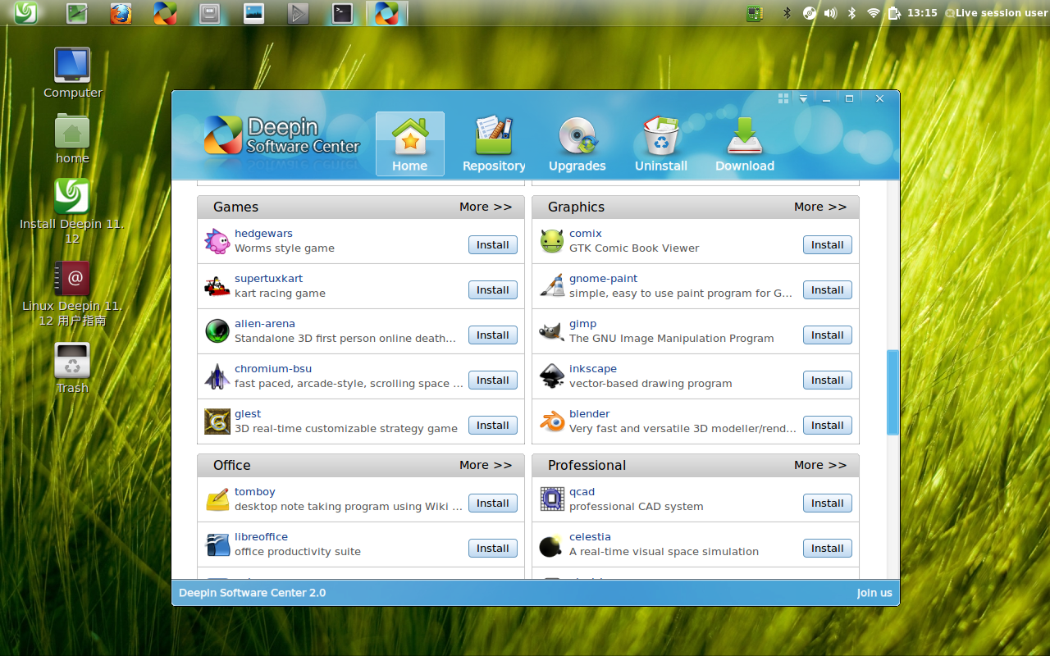Click the volume icon in system tray
The height and width of the screenshot is (656, 1050).
tap(829, 12)
